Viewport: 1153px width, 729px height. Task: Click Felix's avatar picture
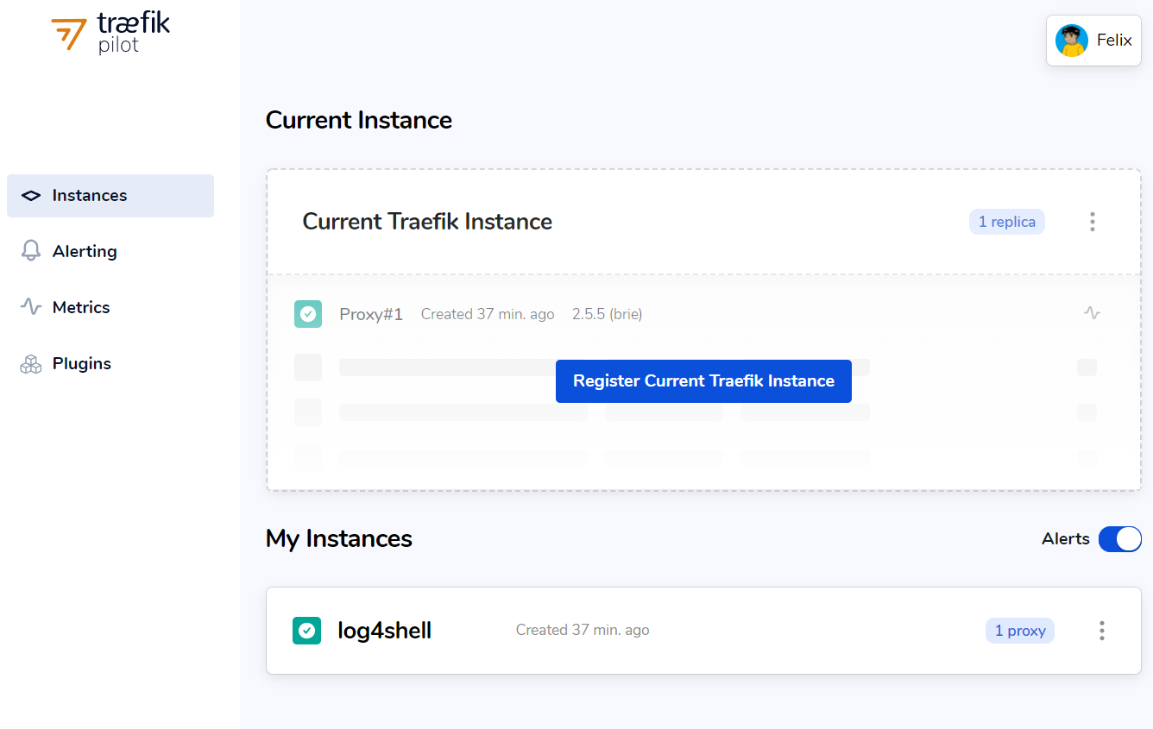coord(1071,41)
